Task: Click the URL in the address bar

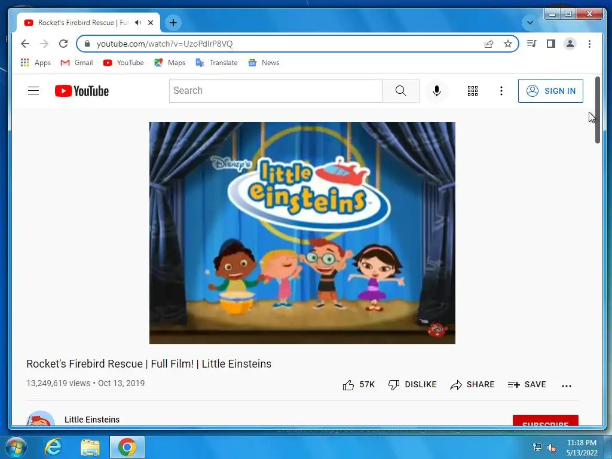Action: pyautogui.click(x=164, y=44)
